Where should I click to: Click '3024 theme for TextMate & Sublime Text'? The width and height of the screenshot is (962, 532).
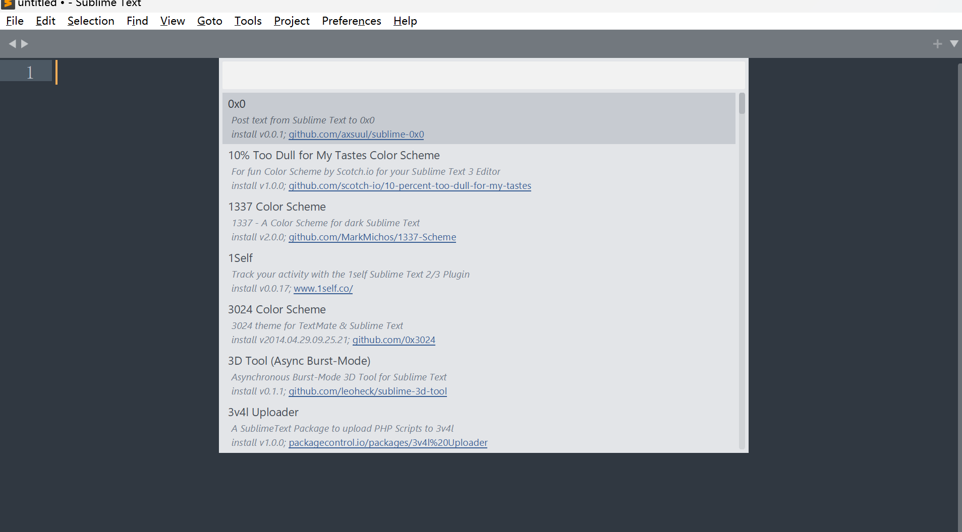coord(317,326)
